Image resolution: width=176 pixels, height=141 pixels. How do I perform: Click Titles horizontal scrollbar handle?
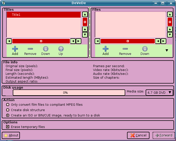41,41
